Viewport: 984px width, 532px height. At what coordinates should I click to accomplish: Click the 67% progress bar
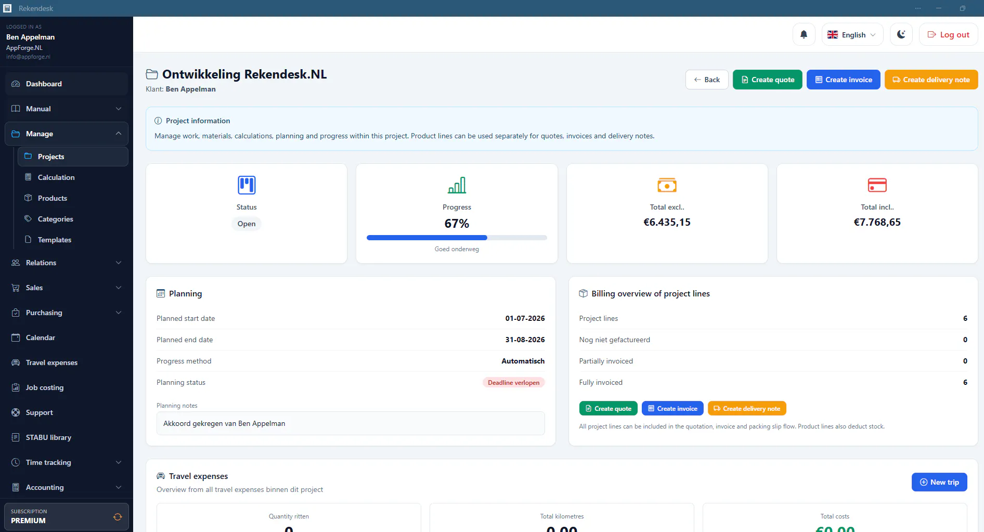click(x=457, y=238)
